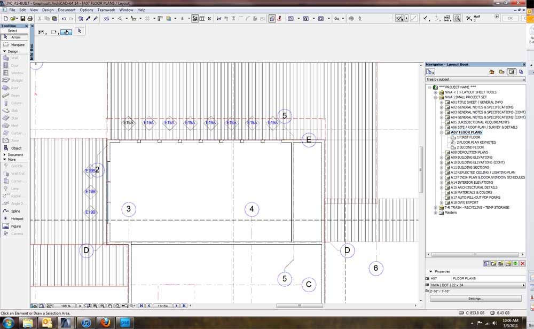Open the NWA DOT 22x34 master dropdown
The width and height of the screenshot is (534, 329).
pos(522,285)
